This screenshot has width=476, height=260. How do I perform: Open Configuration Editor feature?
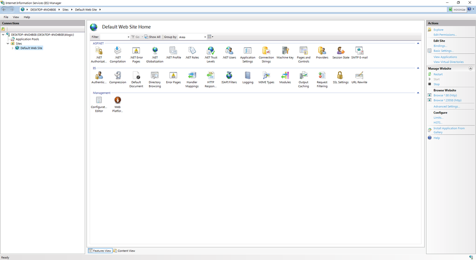99,104
